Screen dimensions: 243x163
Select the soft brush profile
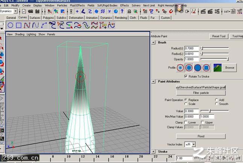[189, 68]
